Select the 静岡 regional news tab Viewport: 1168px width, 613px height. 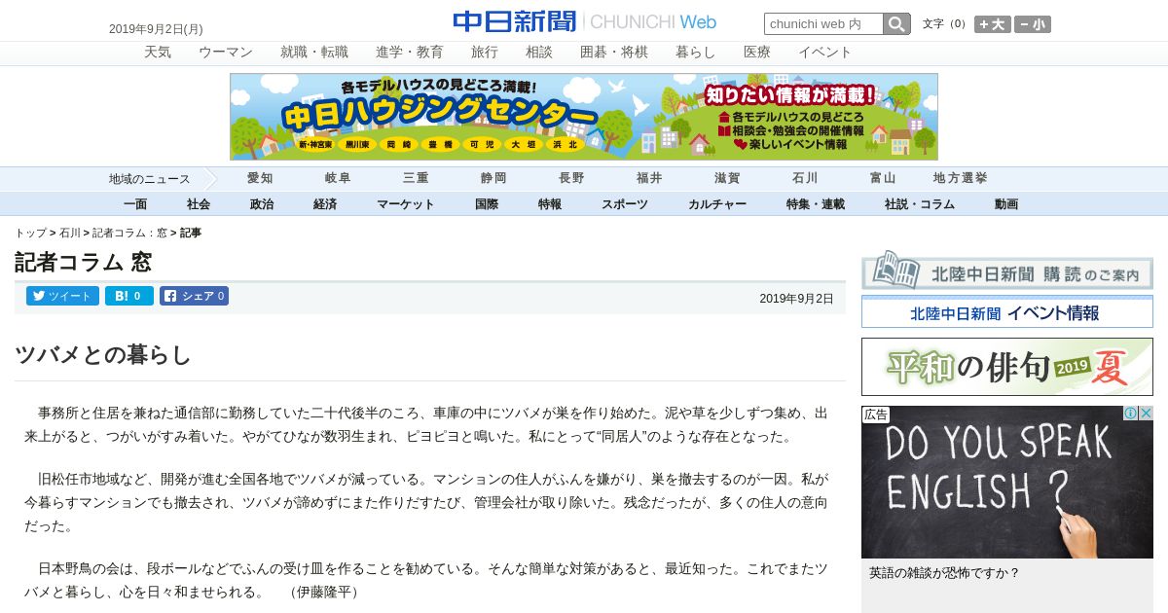coord(493,179)
